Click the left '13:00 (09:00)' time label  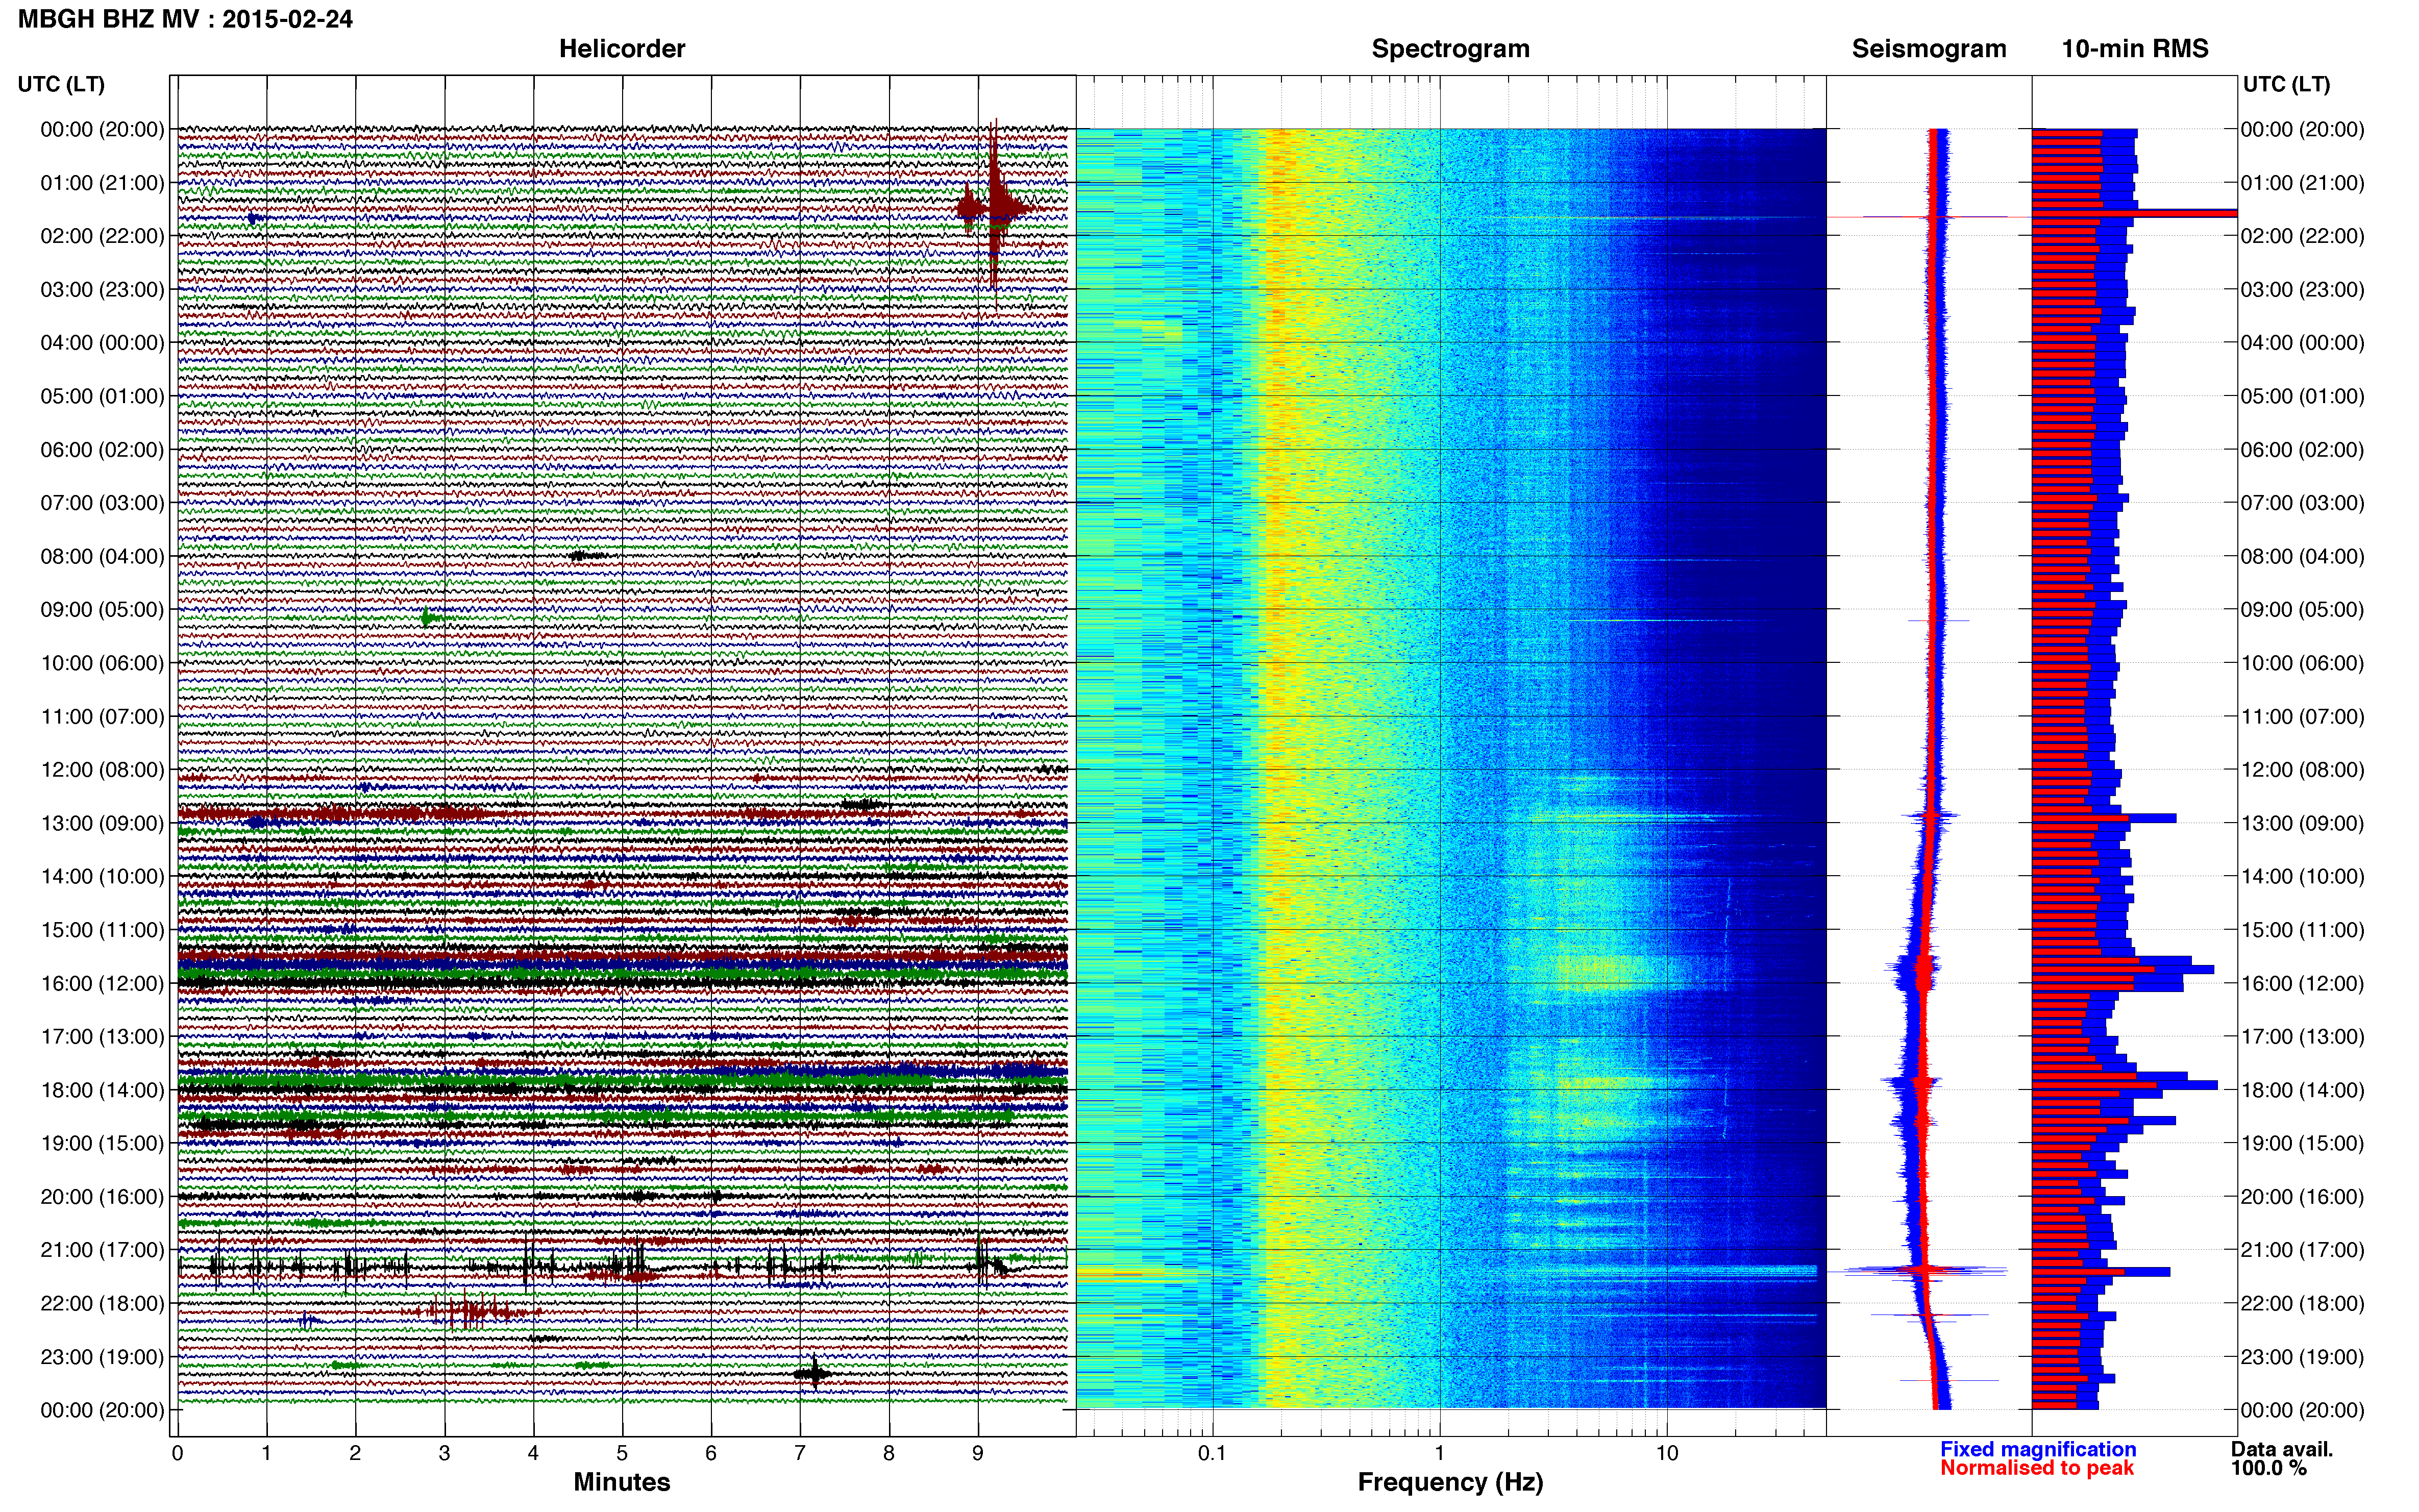(x=102, y=823)
